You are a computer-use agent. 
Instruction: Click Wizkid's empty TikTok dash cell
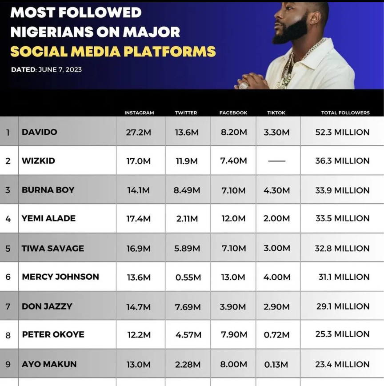coord(277,161)
